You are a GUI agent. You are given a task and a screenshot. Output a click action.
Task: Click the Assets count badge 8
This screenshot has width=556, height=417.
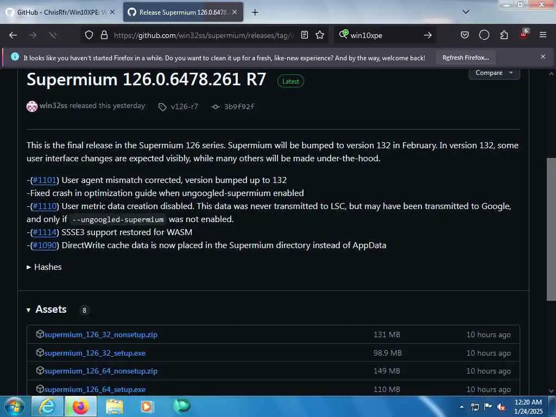[x=84, y=310]
